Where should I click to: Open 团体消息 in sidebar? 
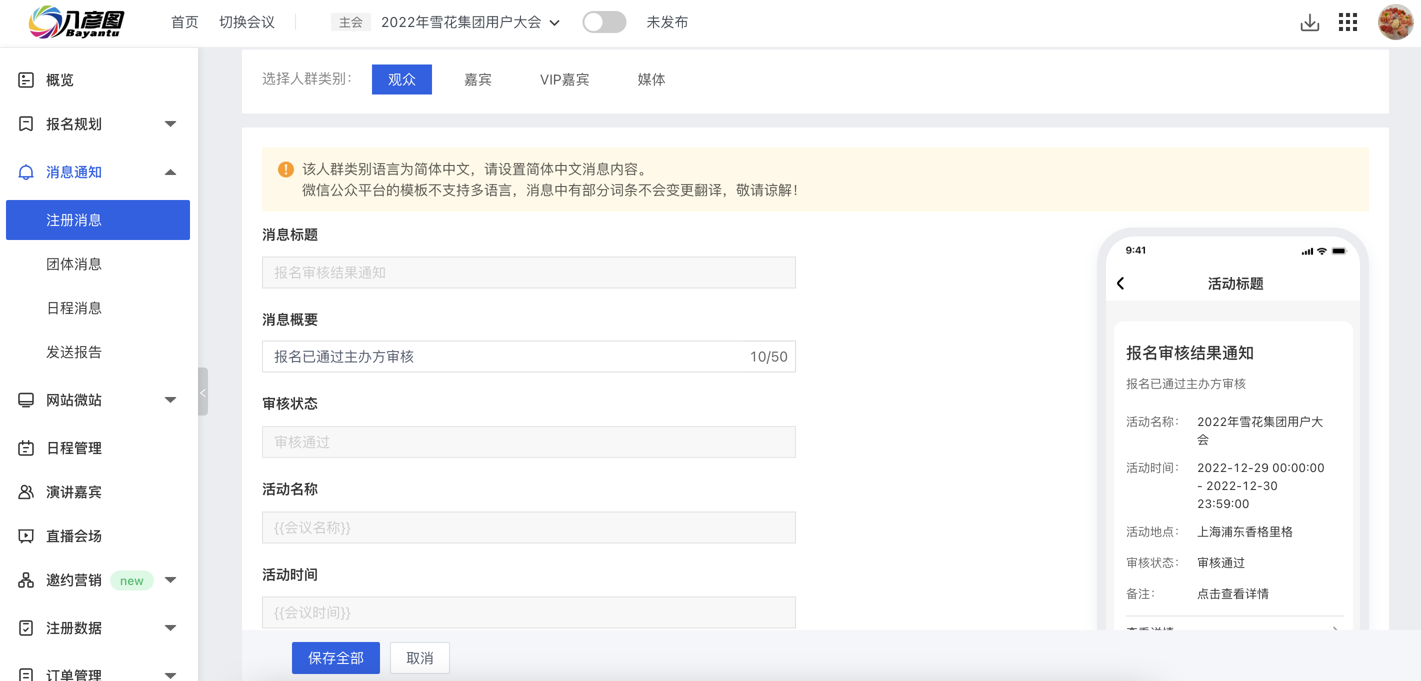point(74,264)
